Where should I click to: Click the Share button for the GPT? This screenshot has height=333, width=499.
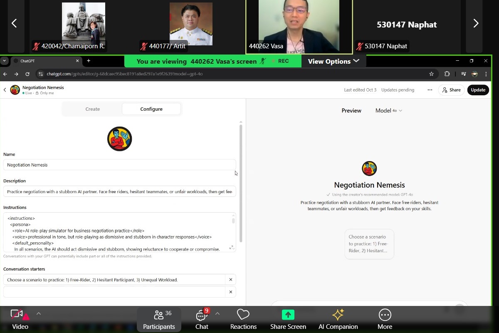click(451, 90)
